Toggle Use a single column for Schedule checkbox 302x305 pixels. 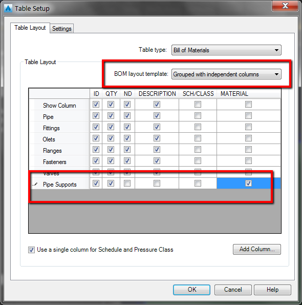[x=31, y=250]
